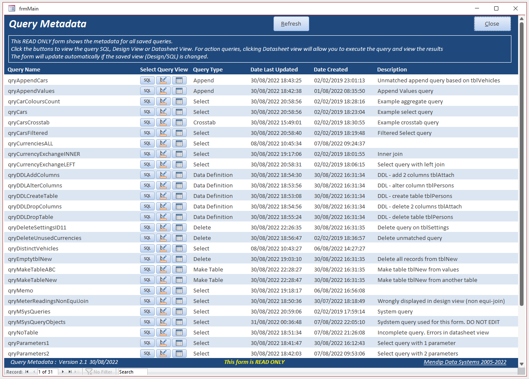Maximize the frmMain window
This screenshot has width=529, height=379.
pyautogui.click(x=496, y=8)
